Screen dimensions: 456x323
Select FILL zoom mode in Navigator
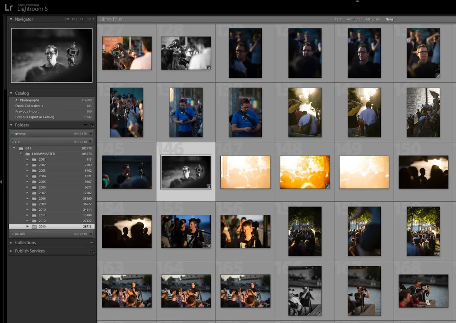click(74, 19)
